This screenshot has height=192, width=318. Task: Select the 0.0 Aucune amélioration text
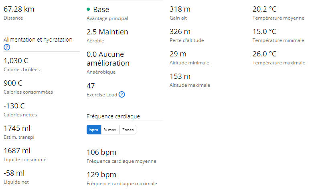[108, 59]
